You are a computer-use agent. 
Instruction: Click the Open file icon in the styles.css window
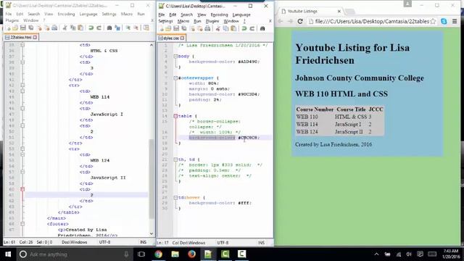point(168,29)
